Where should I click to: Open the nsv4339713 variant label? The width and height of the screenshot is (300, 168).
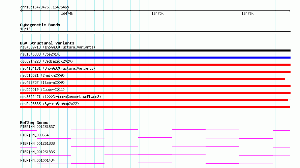pos(58,47)
